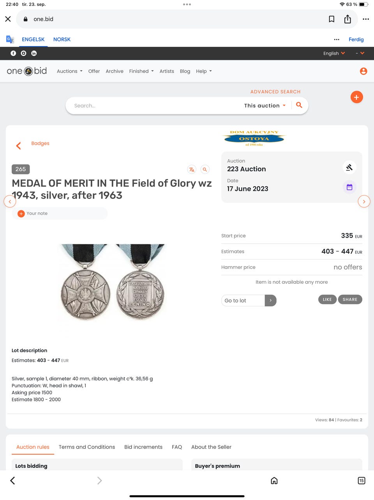Expand the Auctions dropdown menu
The height and width of the screenshot is (500, 374).
click(69, 71)
